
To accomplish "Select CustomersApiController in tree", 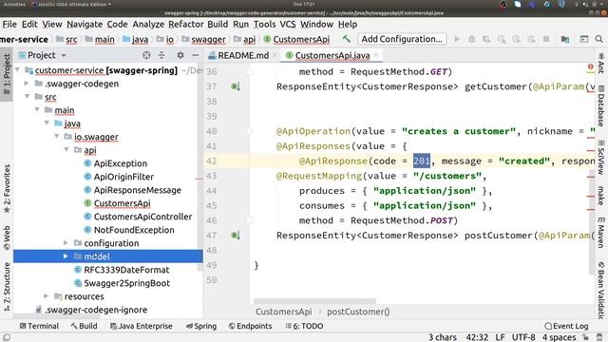I will click(x=142, y=217).
